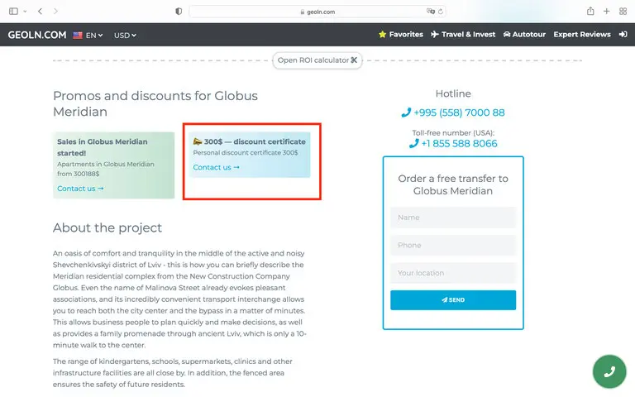Click the privacy shield icon
Viewport: 635px width, 397px height.
click(179, 12)
